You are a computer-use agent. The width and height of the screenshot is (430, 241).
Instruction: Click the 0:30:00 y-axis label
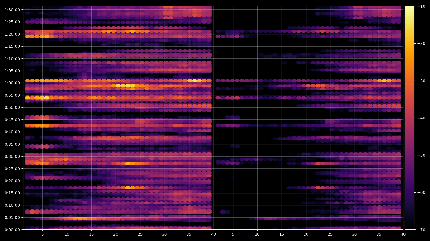12,156
